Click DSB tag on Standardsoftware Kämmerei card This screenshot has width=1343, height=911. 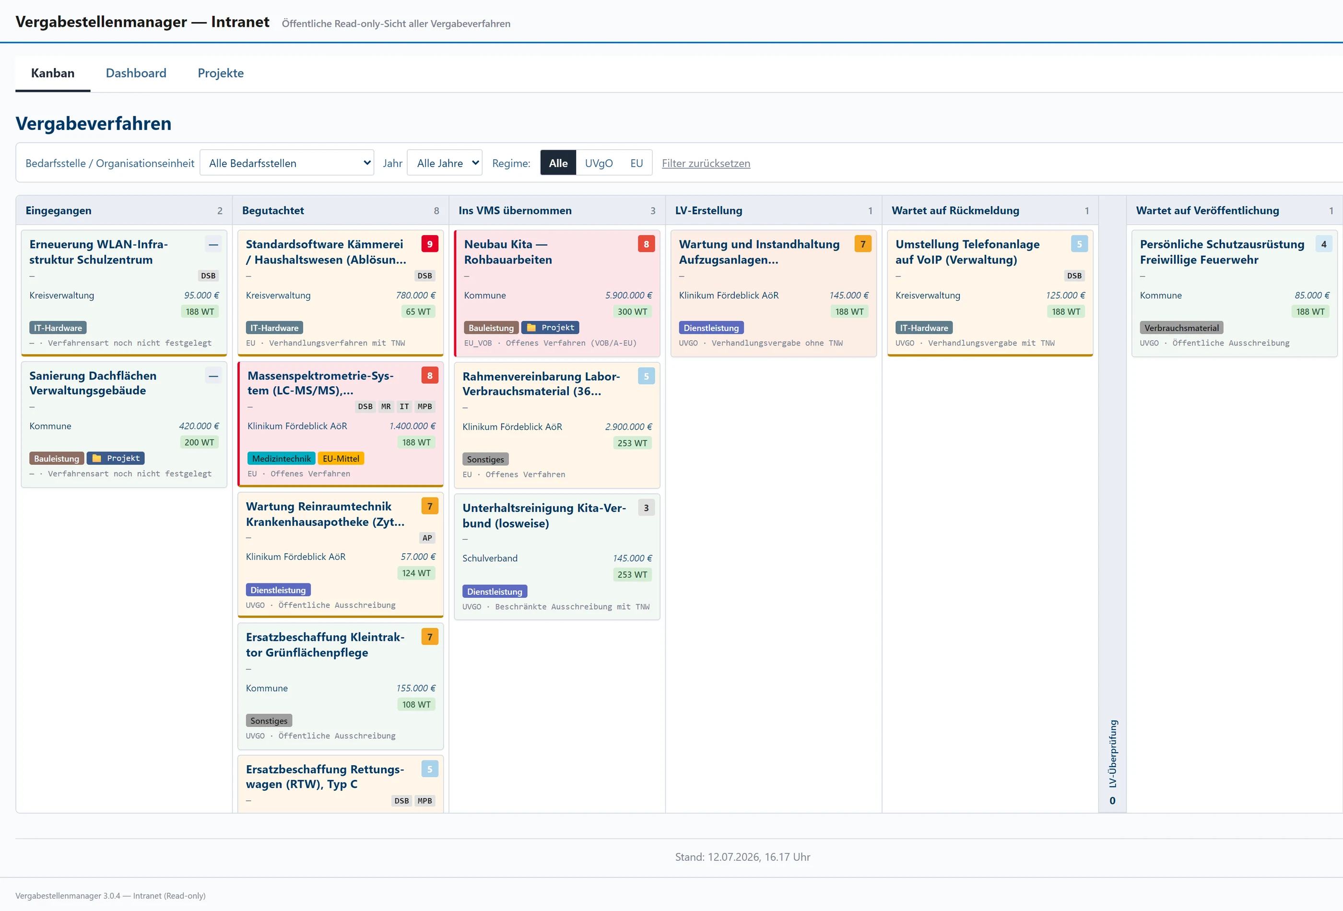pyautogui.click(x=425, y=276)
